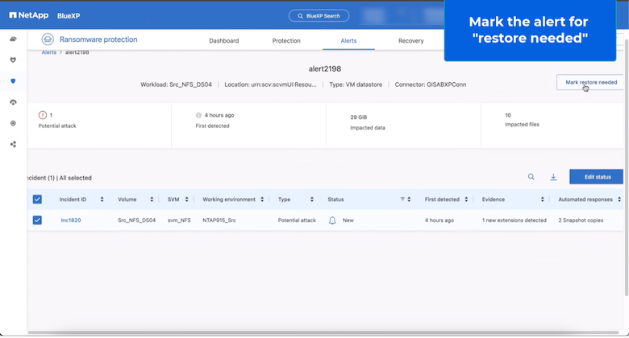Open the Storage icon in the left sidebar
Image resolution: width=629 pixels, height=338 pixels.
pos(13,39)
